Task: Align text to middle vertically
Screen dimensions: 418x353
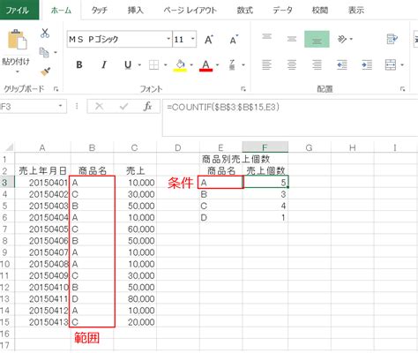Action: [292, 39]
